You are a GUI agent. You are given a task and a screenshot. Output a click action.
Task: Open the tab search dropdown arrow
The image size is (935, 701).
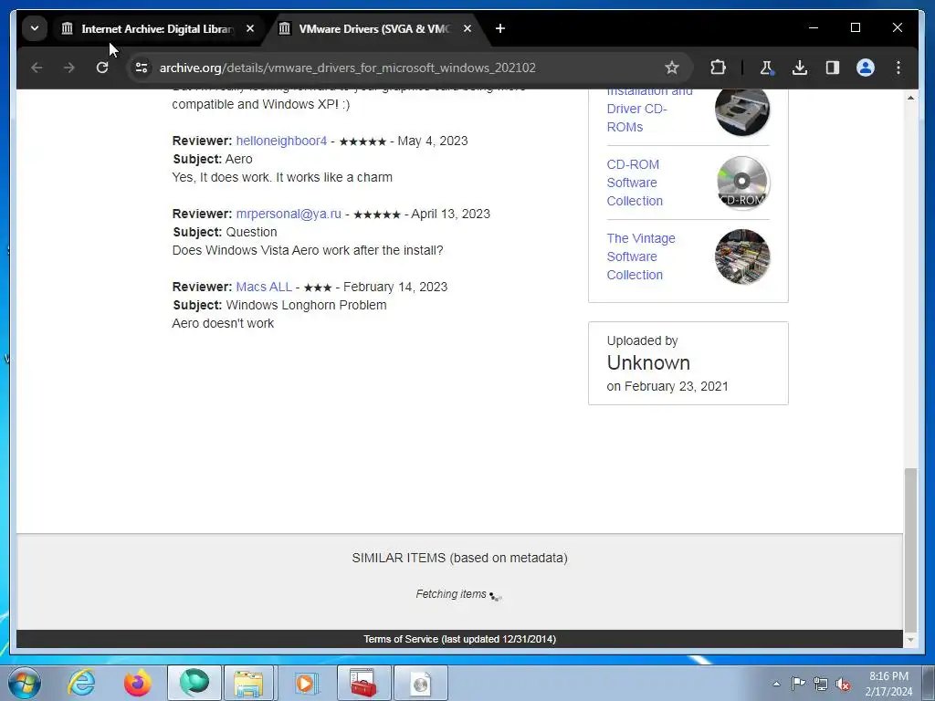(35, 28)
